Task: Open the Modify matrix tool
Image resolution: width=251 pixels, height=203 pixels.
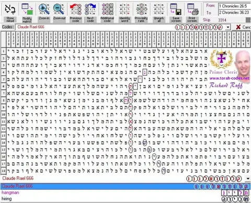Action: click(x=27, y=9)
